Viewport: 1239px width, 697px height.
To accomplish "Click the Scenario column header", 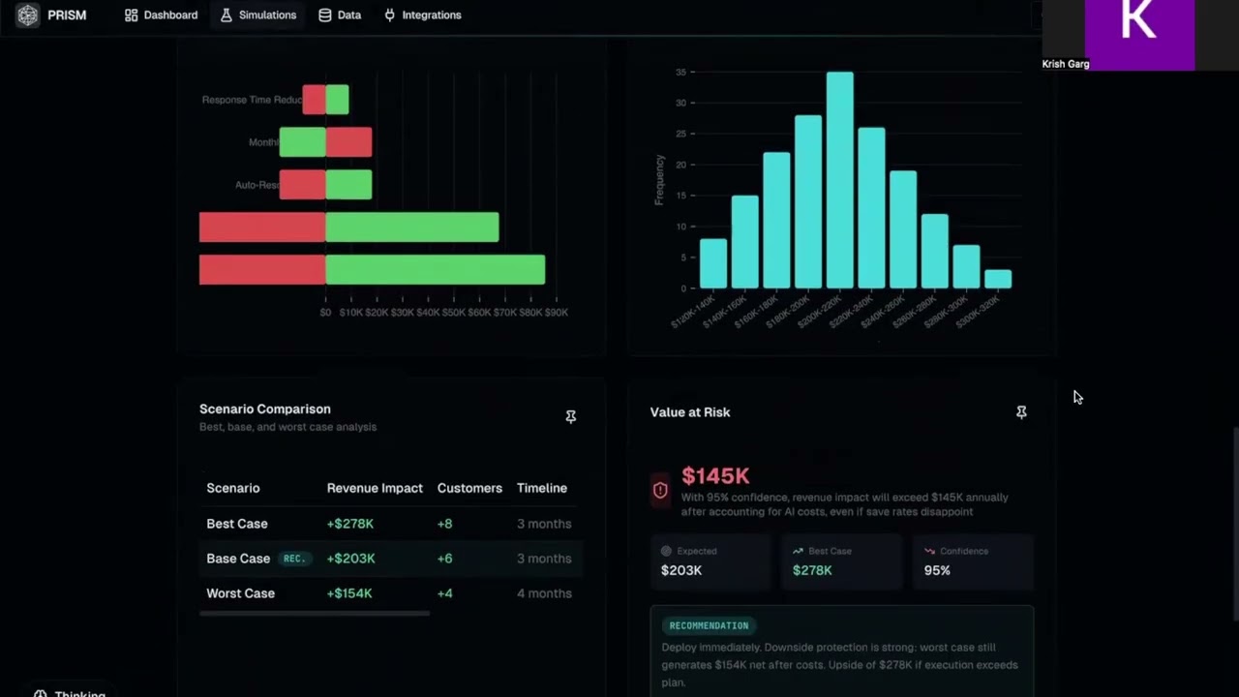I will point(233,488).
